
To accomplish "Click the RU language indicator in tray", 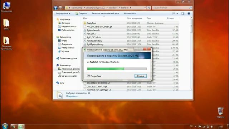I will pyautogui.click(x=191, y=126).
